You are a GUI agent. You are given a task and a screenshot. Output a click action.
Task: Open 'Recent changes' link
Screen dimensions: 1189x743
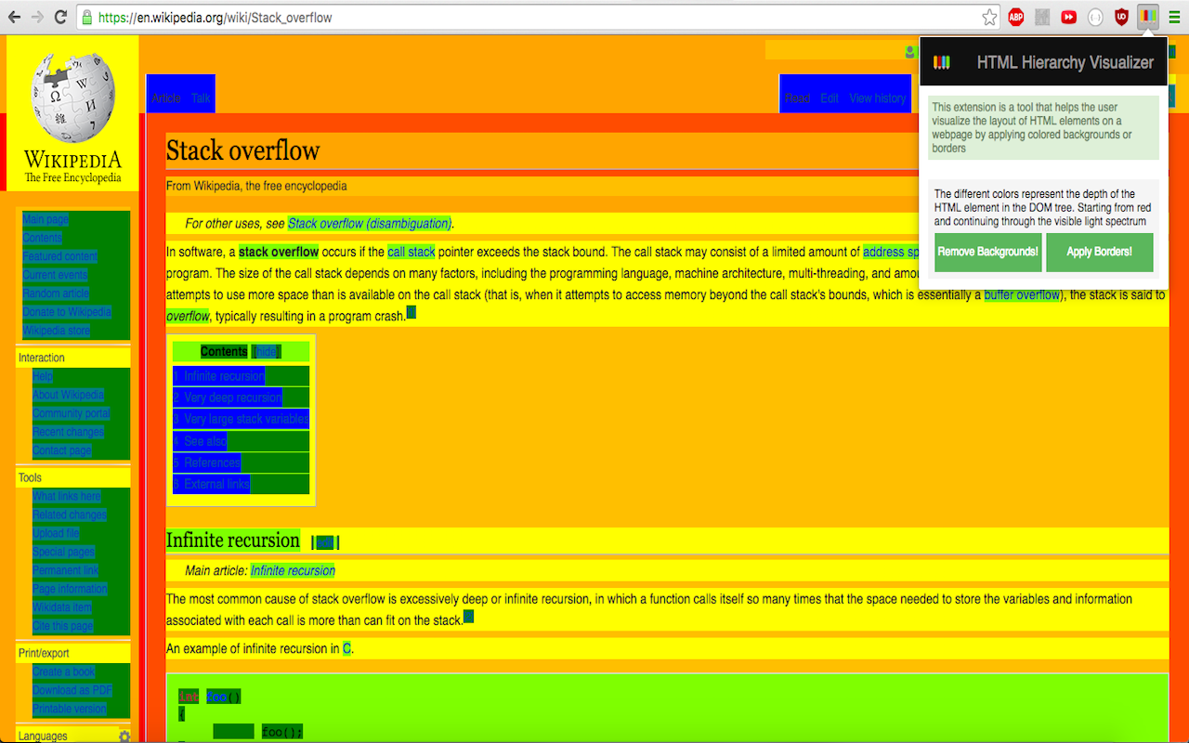tap(68, 432)
